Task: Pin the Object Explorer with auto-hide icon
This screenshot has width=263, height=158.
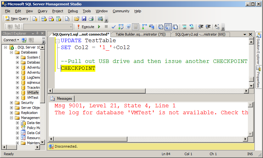Action: [x=37, y=33]
